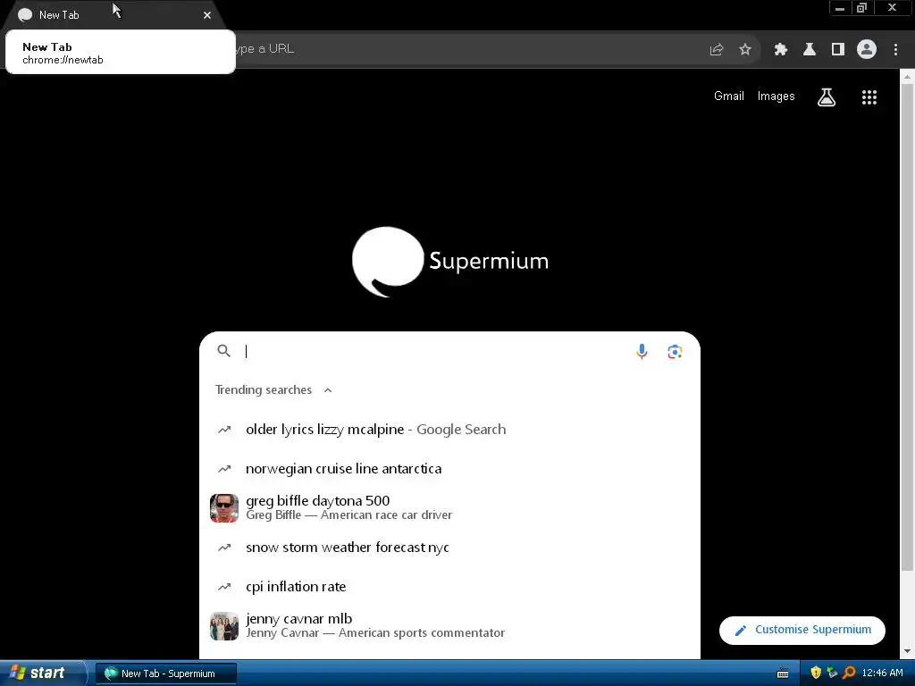Click Jenny Cavnar thumbnail photo
The width and height of the screenshot is (915, 686).
[224, 626]
